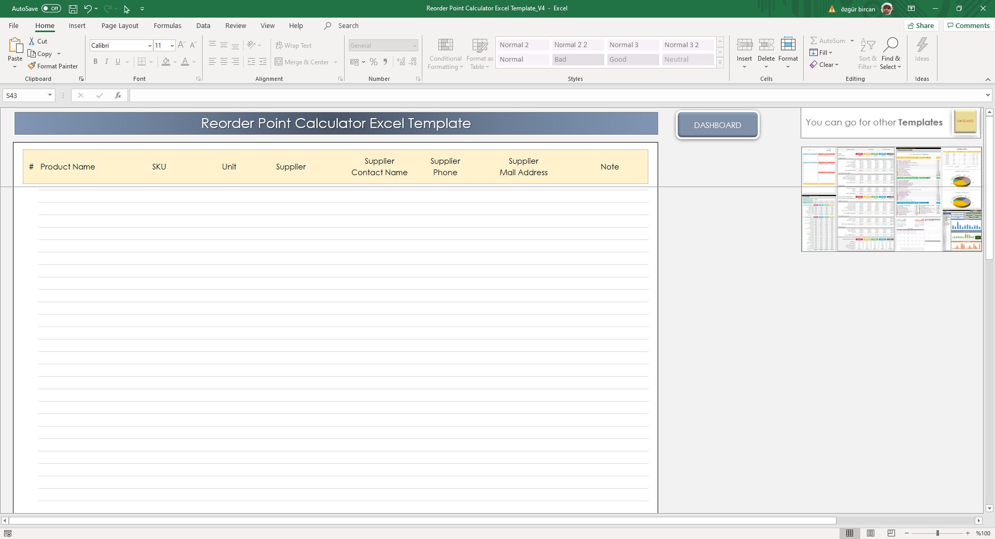Adjust the zoom slider at bottom right
The image size is (995, 539).
click(x=937, y=533)
